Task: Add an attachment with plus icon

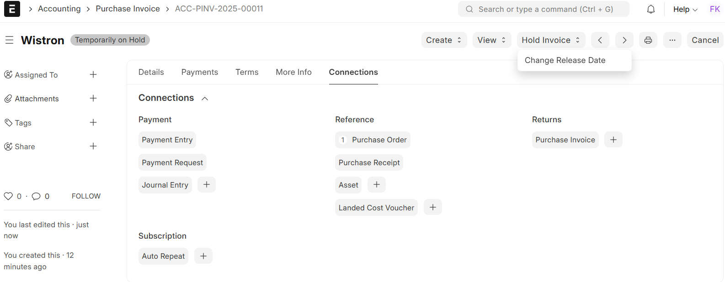Action: point(93,98)
